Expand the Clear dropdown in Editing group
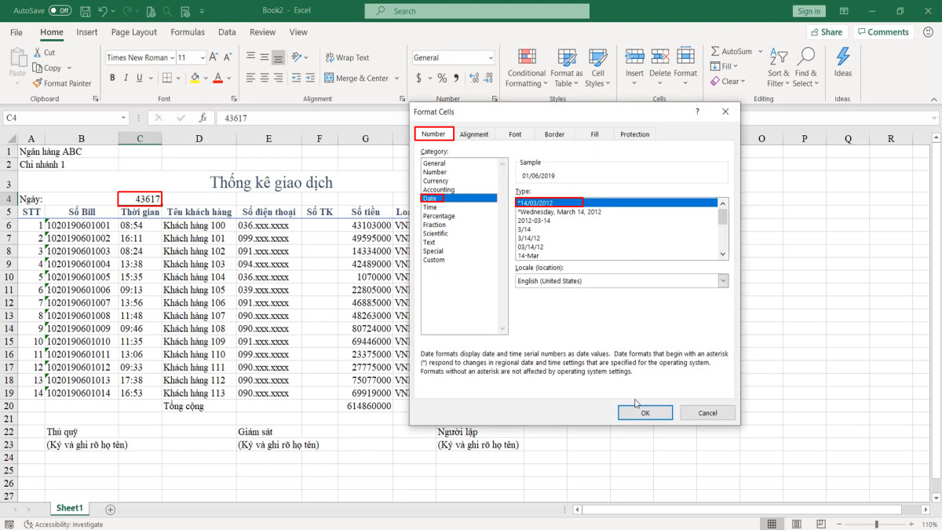 [x=742, y=82]
